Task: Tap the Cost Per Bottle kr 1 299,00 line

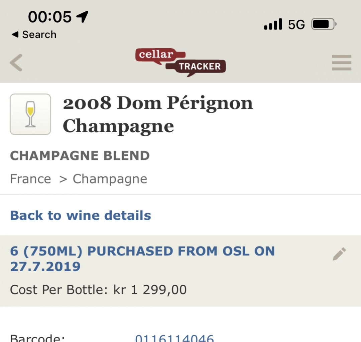Action: coord(98,290)
